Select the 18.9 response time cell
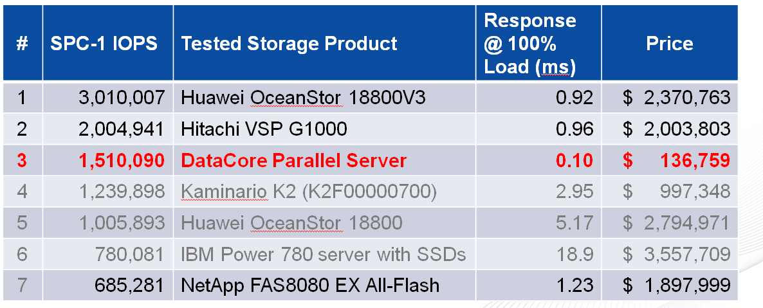Image resolution: width=763 pixels, height=308 pixels. 575,254
